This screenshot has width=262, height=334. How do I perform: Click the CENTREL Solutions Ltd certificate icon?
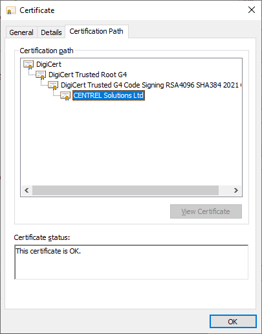65,96
